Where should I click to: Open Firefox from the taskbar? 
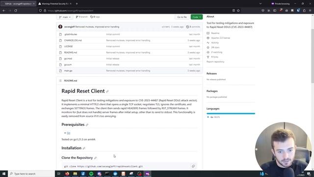pyautogui.click(x=67, y=174)
